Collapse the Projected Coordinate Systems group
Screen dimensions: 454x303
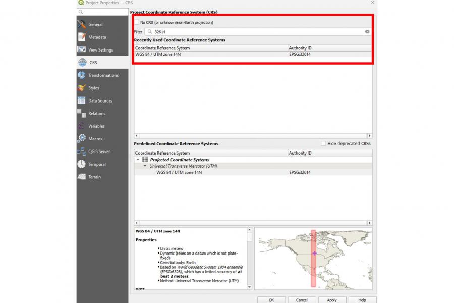click(138, 160)
